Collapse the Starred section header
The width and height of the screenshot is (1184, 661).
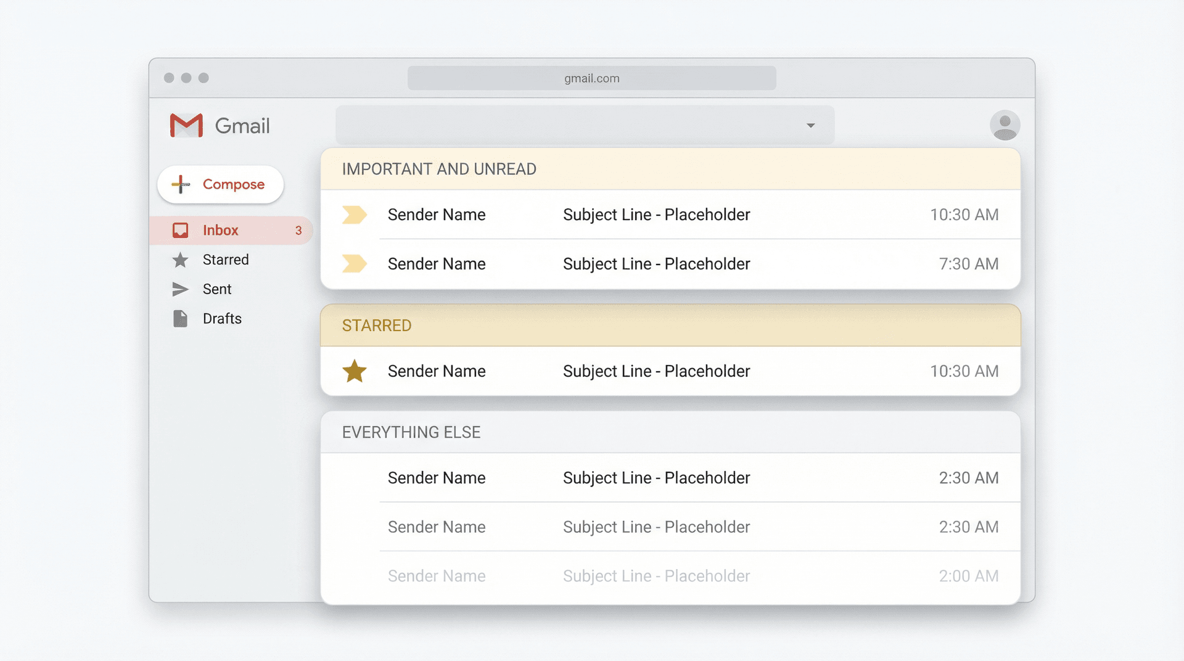pos(376,326)
